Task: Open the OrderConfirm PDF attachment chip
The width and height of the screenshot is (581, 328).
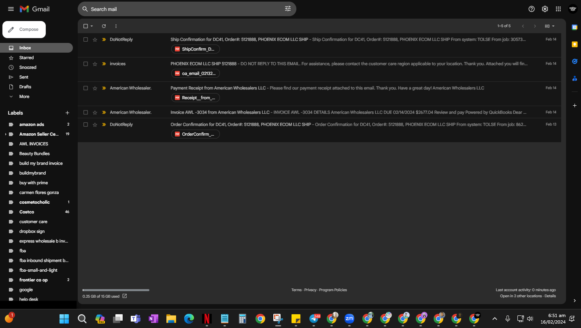Action: (196, 134)
